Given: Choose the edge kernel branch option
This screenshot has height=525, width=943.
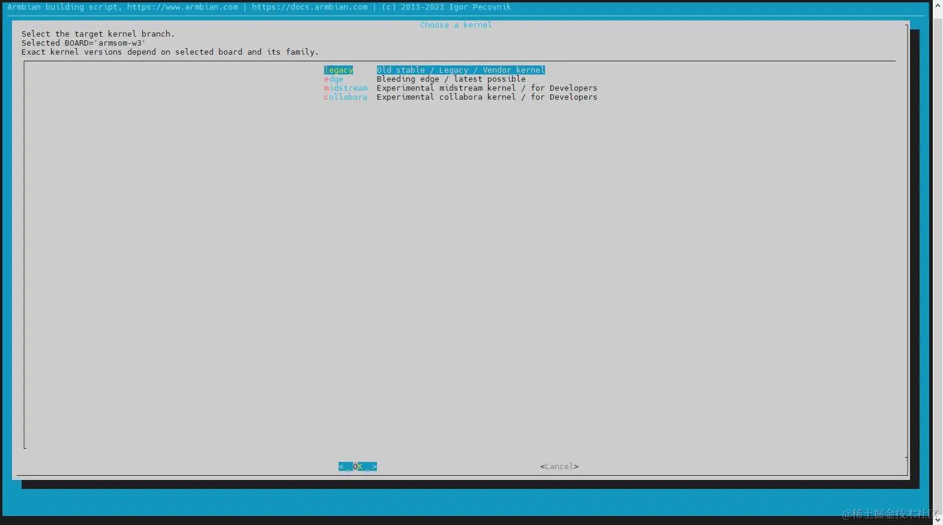Looking at the screenshot, I should point(334,79).
